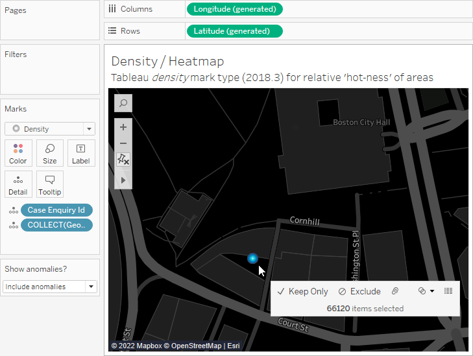Click Marks card label
The height and width of the screenshot is (356, 473).
pyautogui.click(x=16, y=109)
